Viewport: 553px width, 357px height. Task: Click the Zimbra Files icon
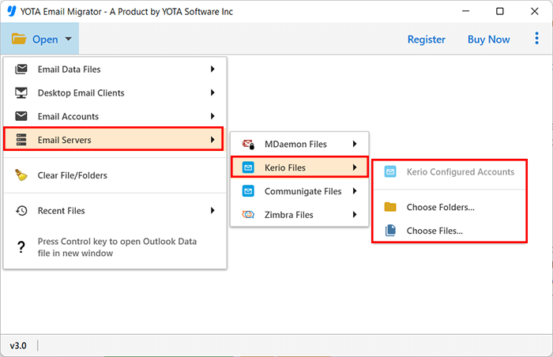click(248, 215)
